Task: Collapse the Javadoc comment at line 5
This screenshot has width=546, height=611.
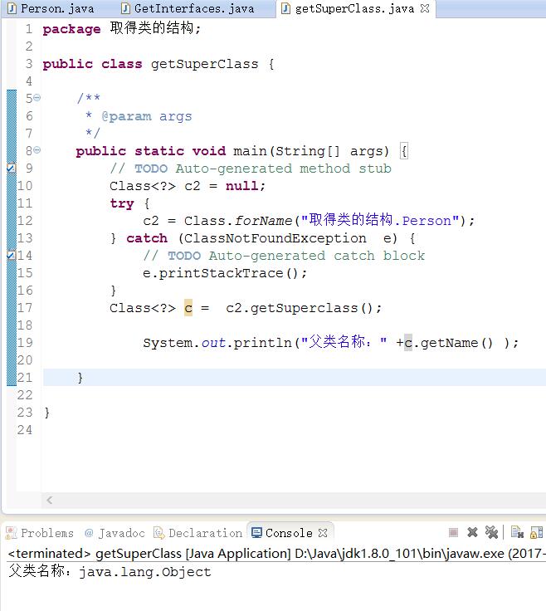Action: (x=37, y=98)
